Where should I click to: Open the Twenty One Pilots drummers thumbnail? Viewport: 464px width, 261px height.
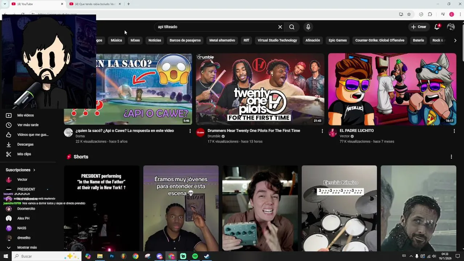coord(260,89)
